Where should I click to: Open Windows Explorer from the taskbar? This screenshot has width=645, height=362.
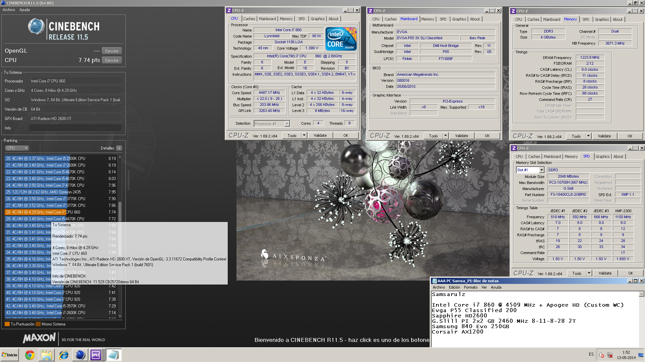tap(47, 355)
